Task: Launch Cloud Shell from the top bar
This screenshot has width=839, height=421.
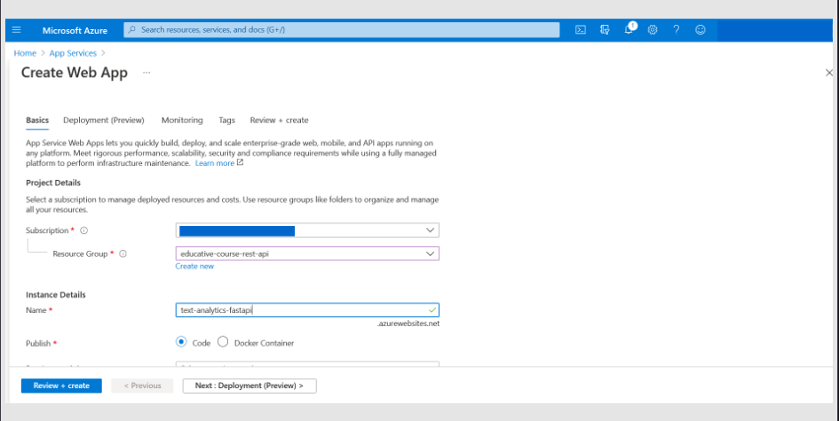Action: [580, 30]
